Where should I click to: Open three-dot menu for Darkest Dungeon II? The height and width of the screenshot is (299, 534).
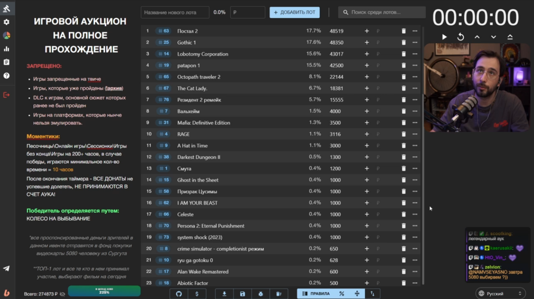pos(415,157)
